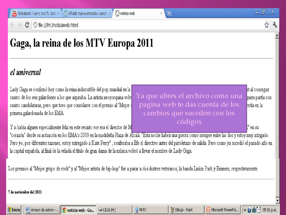Click the Gaga MTV Europa 2011 headline

coord(82,43)
